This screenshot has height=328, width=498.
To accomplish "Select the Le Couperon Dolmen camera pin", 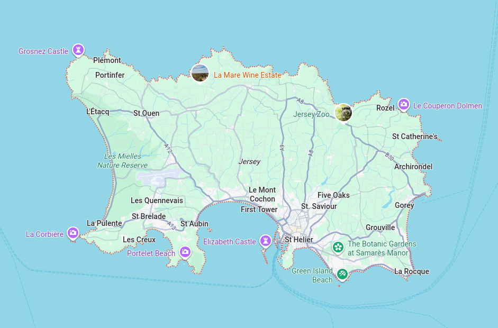I will pyautogui.click(x=404, y=104).
